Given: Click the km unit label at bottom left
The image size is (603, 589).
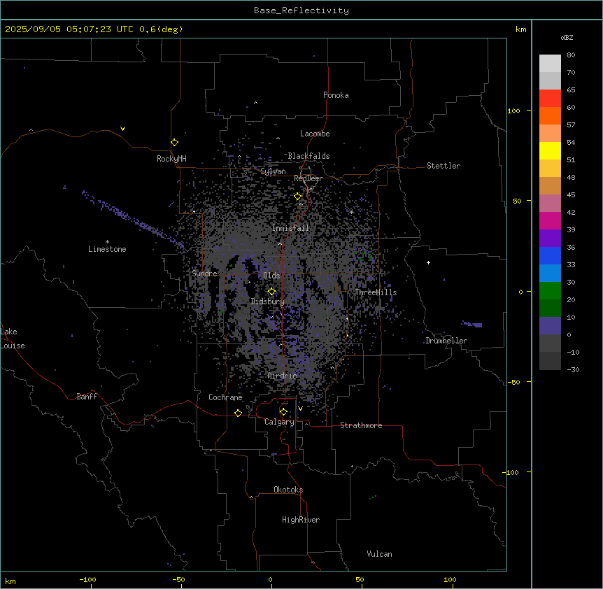Looking at the screenshot, I should click(x=10, y=581).
